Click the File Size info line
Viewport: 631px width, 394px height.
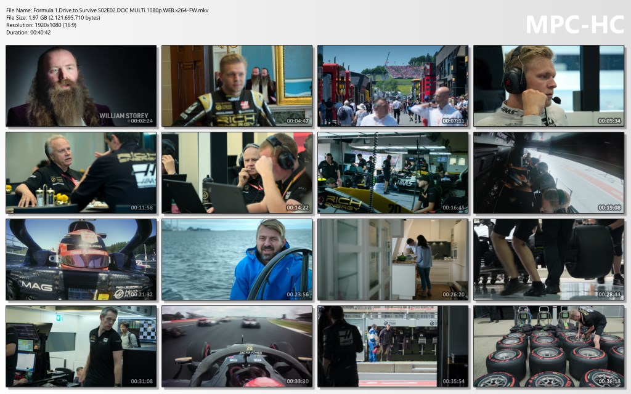point(53,18)
